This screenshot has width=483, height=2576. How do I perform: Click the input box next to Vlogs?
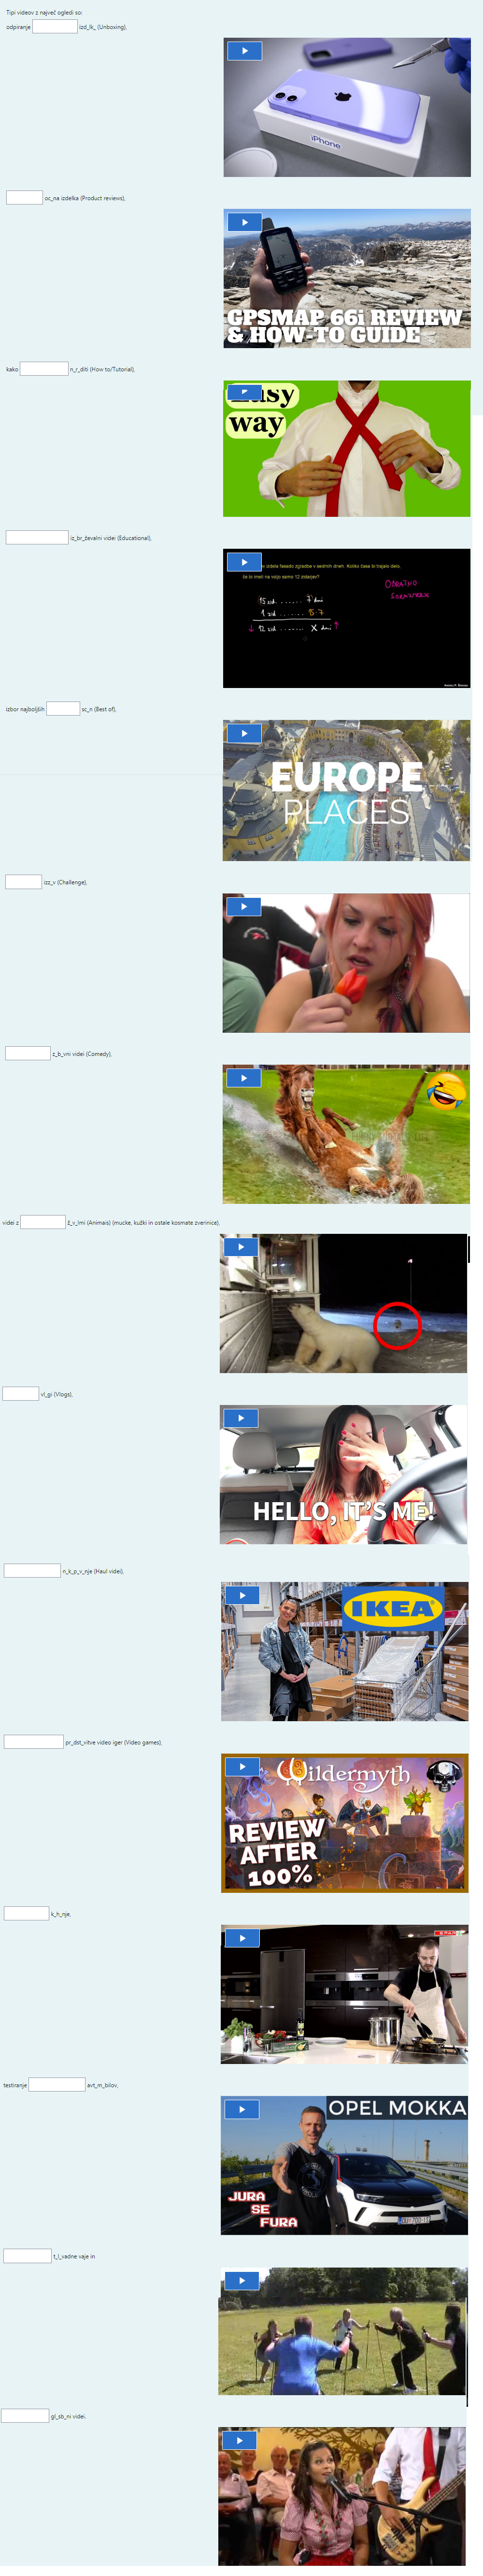pos(21,1394)
